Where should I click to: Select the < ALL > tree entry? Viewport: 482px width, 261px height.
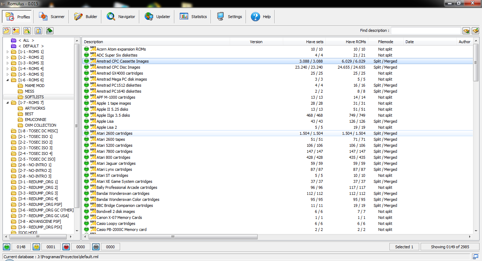click(26, 40)
